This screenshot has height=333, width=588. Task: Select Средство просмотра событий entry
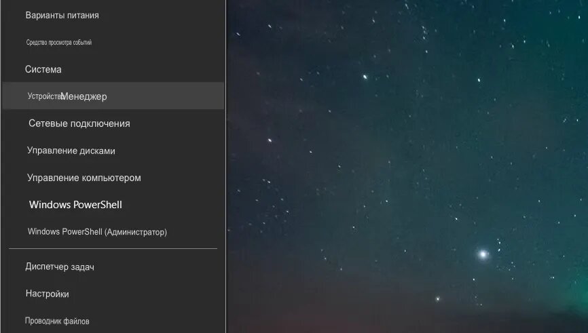(113, 42)
